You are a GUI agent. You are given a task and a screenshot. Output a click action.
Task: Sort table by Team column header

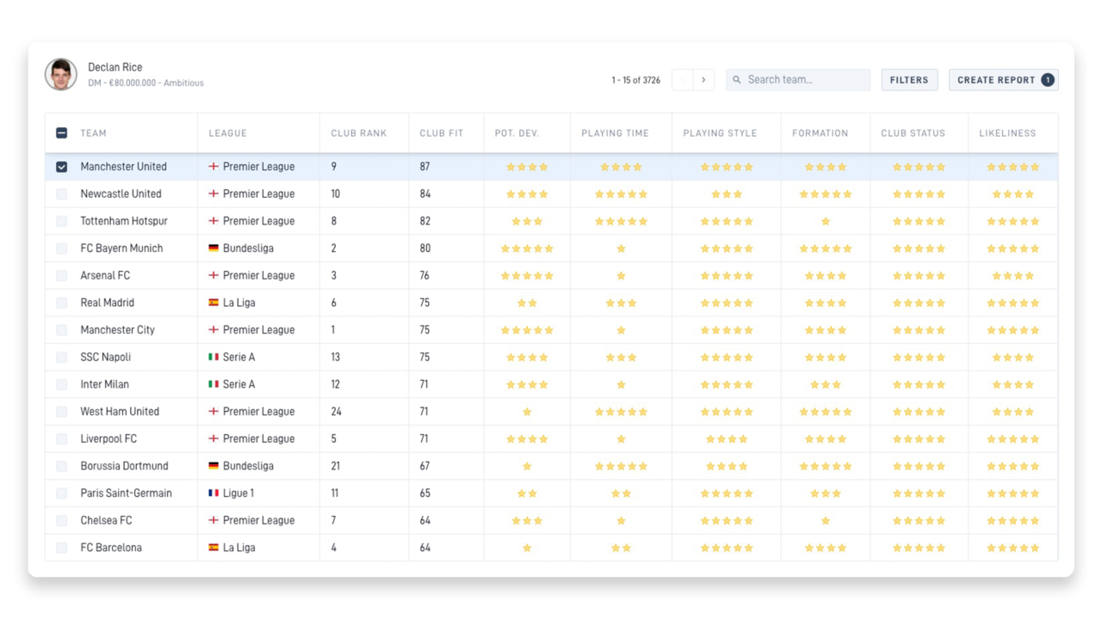94,133
